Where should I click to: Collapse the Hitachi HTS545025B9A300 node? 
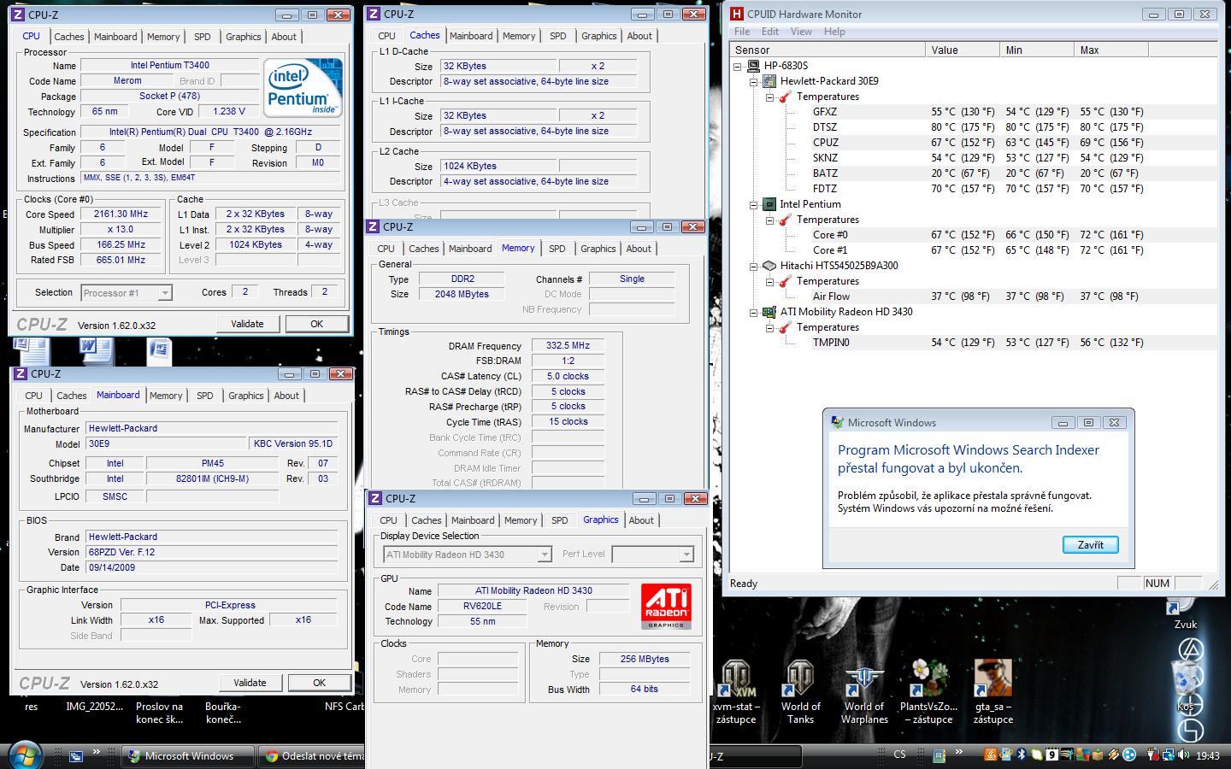pyautogui.click(x=753, y=266)
